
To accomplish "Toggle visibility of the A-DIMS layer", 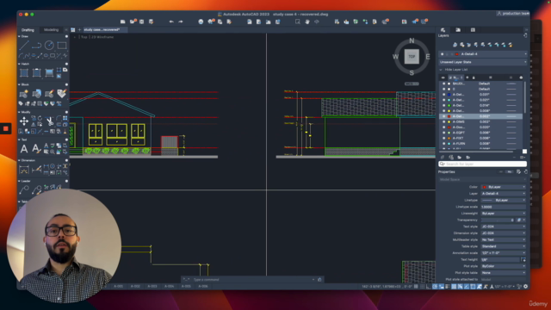I will pos(443,122).
